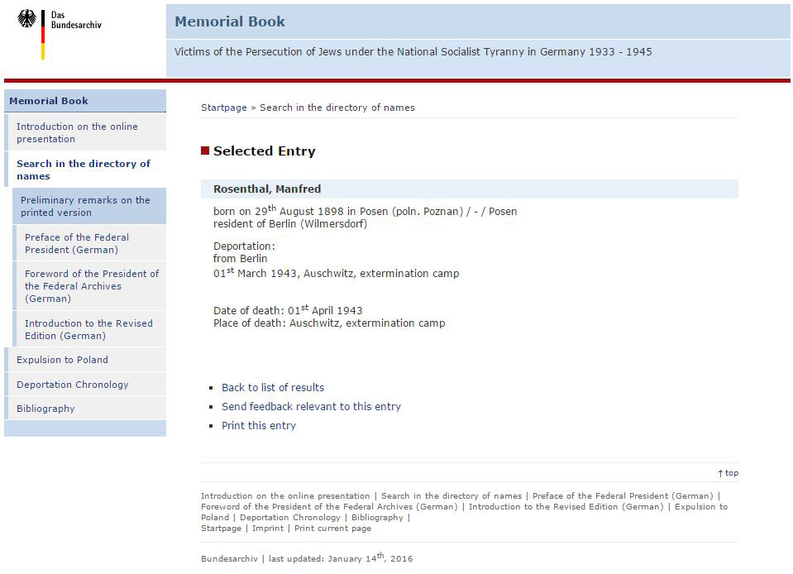Screen dimensions: 793x574
Task: Footer link Expulsion to Poland
Action: tap(701, 507)
